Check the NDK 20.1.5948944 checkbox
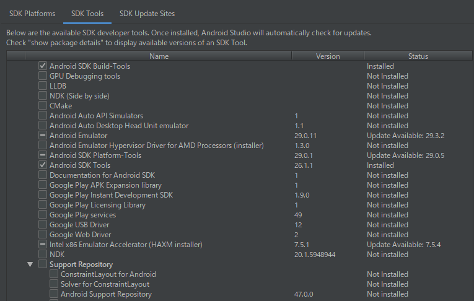 (43, 255)
